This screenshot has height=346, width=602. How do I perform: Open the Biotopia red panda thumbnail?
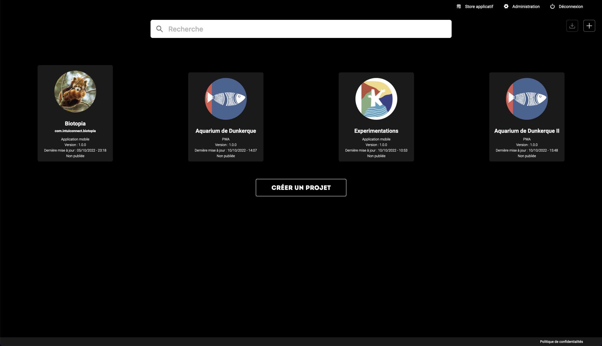point(75,91)
